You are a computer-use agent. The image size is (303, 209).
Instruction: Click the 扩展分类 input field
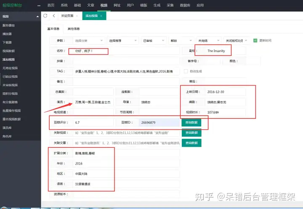pos(126,153)
